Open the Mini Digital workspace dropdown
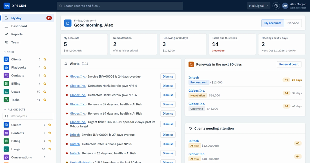This screenshot has width=310, height=163. click(x=258, y=6)
